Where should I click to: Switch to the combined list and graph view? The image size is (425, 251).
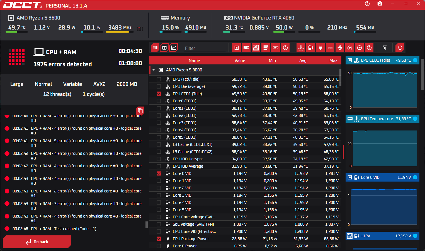pos(155,48)
